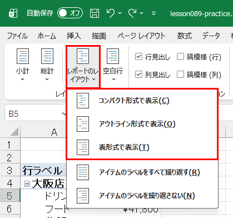Open the Redo history dropdown arrow
This screenshot has width=233, height=218.
142,13
